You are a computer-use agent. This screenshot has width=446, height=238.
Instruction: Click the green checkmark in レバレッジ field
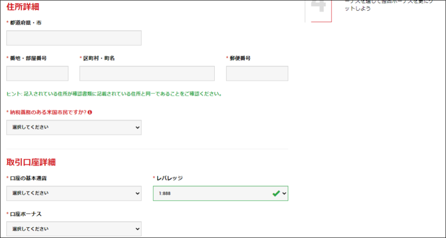coord(276,193)
